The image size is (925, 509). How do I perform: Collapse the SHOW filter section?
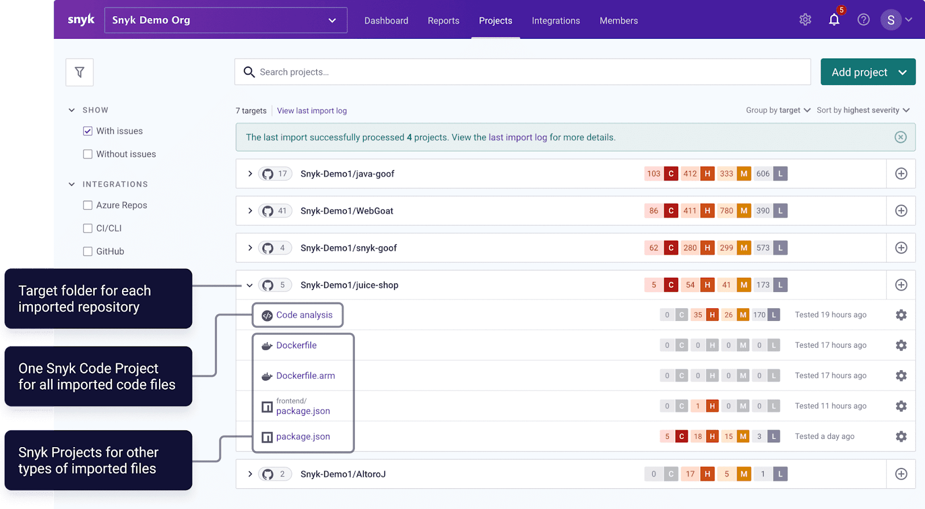[72, 110]
